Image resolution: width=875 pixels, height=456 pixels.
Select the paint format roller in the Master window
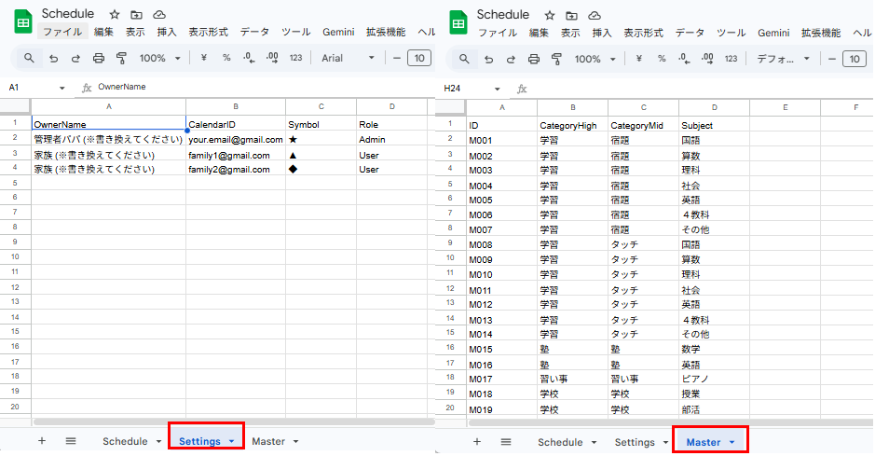556,58
